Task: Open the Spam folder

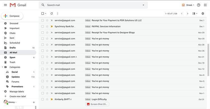Action: 12,57
